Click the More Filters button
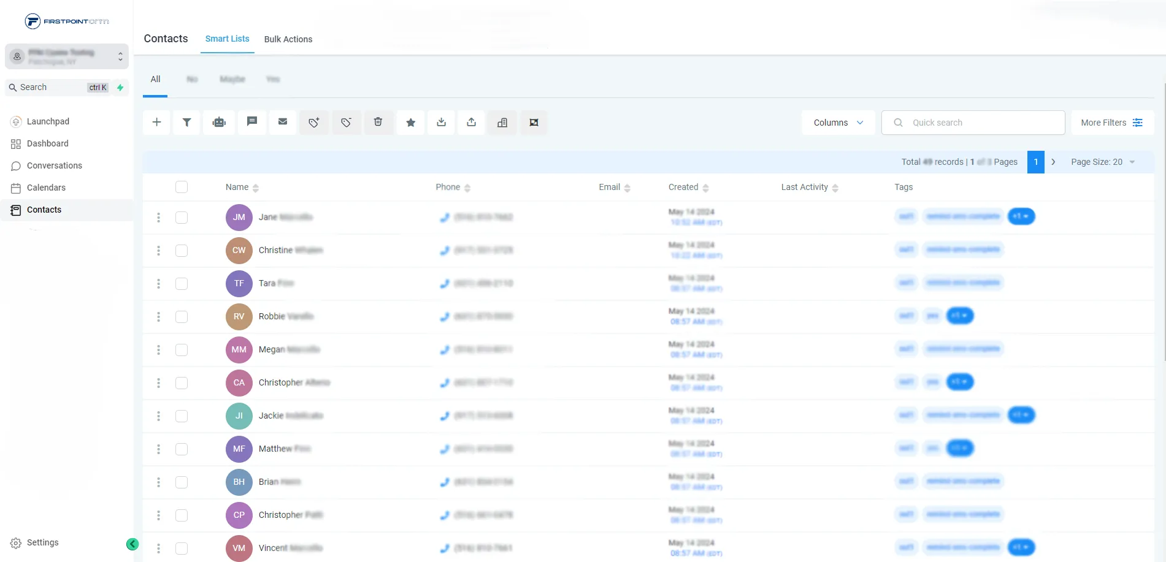The height and width of the screenshot is (562, 1166). [1111, 123]
